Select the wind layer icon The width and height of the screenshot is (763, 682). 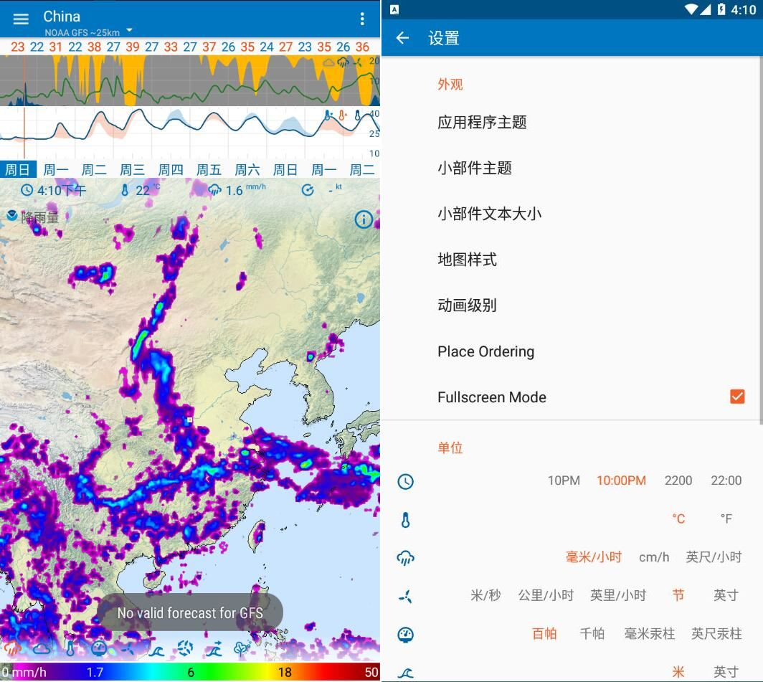(127, 649)
